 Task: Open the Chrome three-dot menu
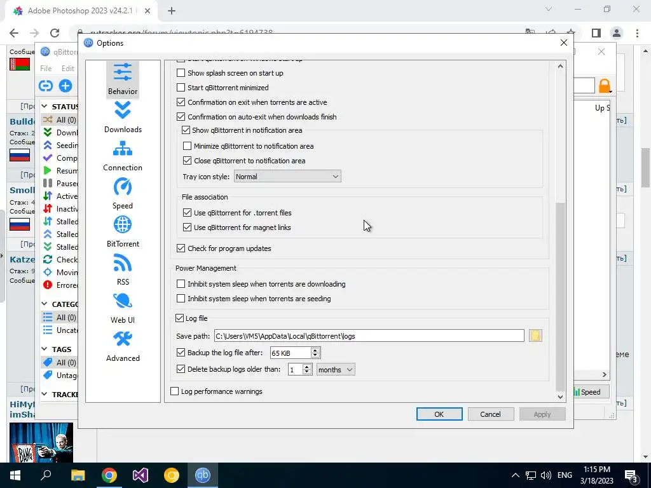pyautogui.click(x=637, y=33)
